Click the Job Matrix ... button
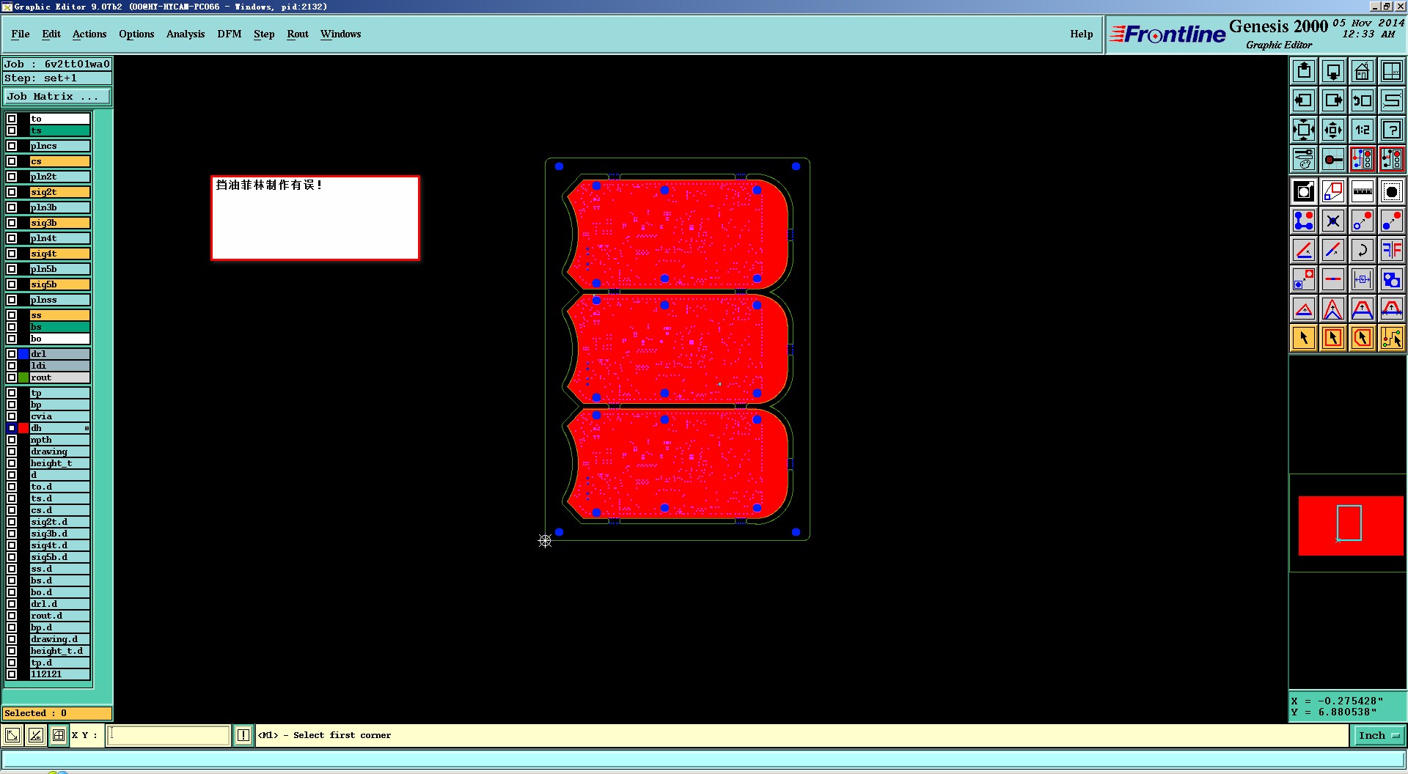This screenshot has height=774, width=1408. [57, 97]
